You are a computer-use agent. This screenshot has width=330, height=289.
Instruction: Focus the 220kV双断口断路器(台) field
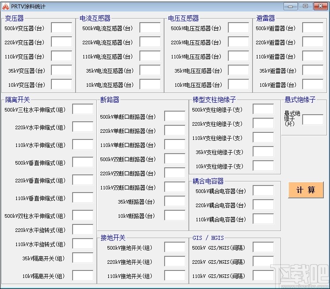pos(175,173)
